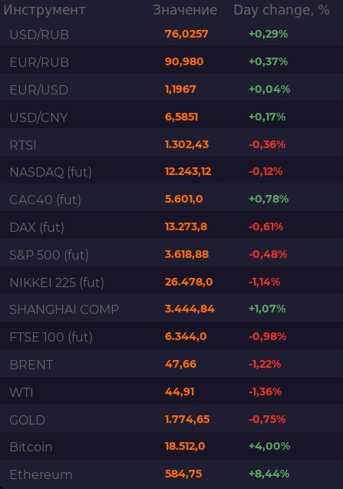Click the DAX (fut) label
The image size is (343, 489).
click(x=37, y=227)
